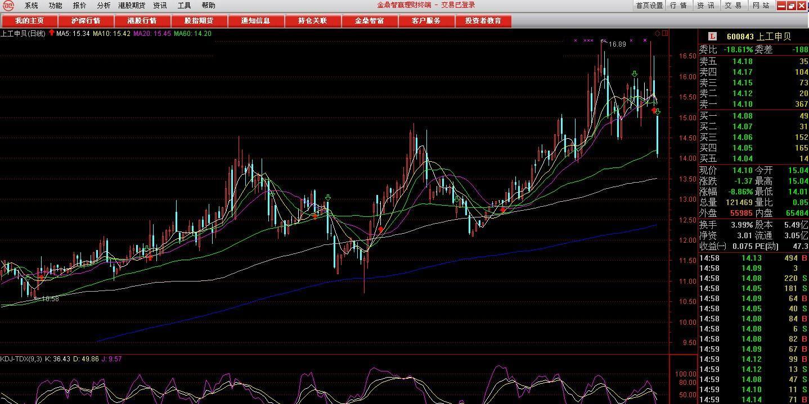Click the 行情 button at top right

[678, 6]
